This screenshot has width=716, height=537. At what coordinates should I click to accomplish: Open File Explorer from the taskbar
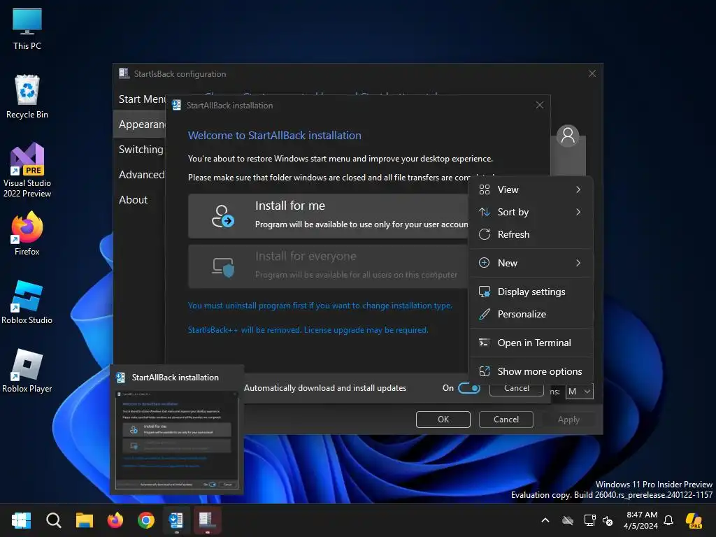(x=85, y=520)
